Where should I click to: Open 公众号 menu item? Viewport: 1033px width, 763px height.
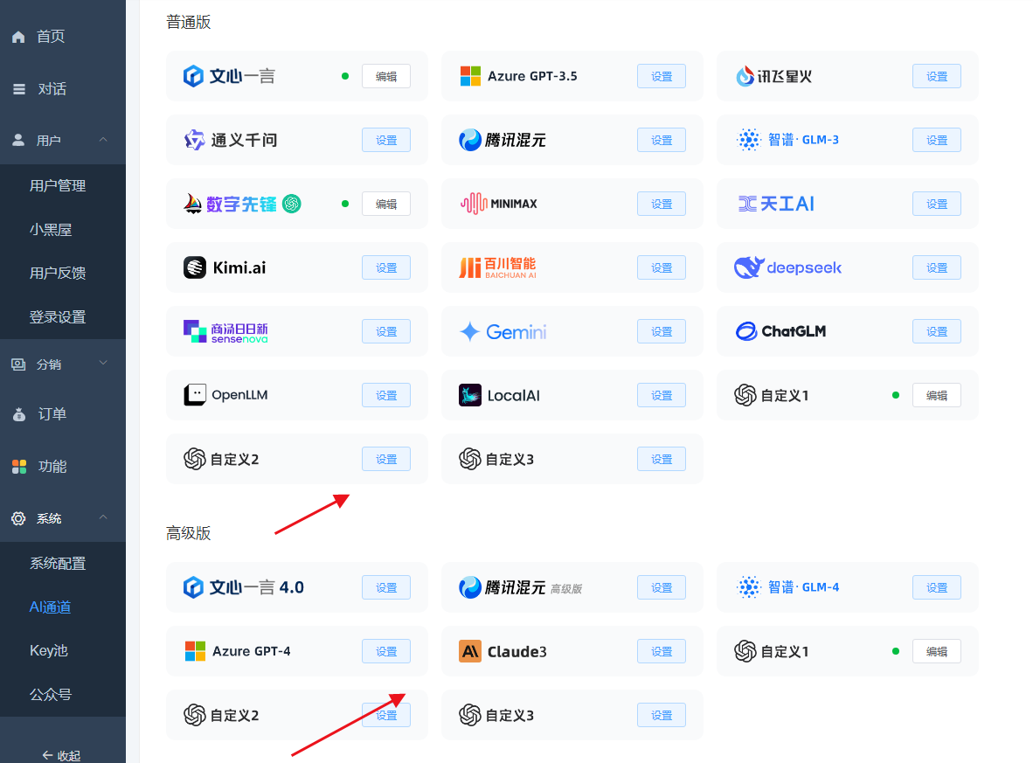50,695
